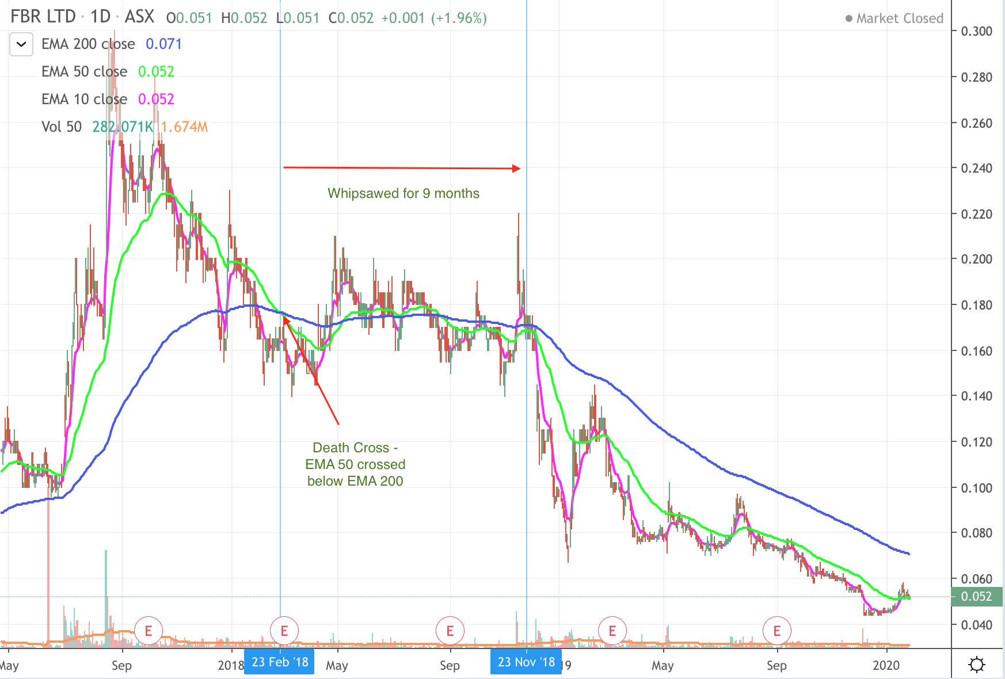Click the 0.200 price axis label

[x=977, y=259]
